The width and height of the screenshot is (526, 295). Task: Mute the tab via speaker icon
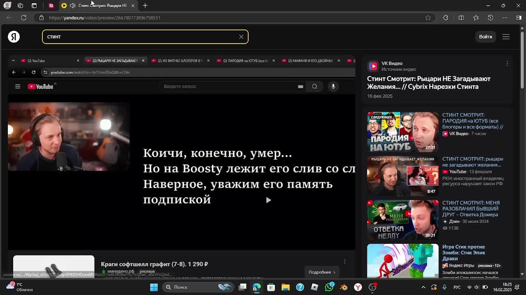pos(72,5)
